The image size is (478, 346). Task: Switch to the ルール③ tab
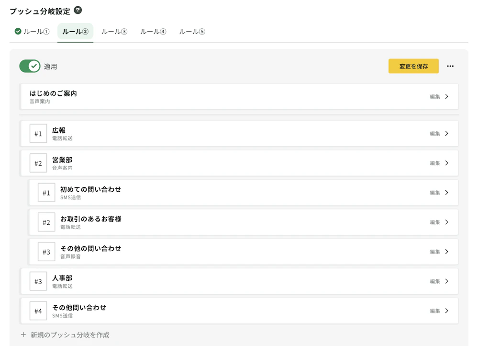[114, 32]
